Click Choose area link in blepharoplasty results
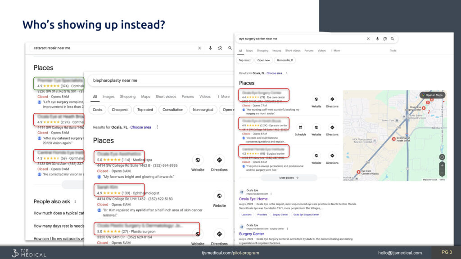 coord(140,127)
